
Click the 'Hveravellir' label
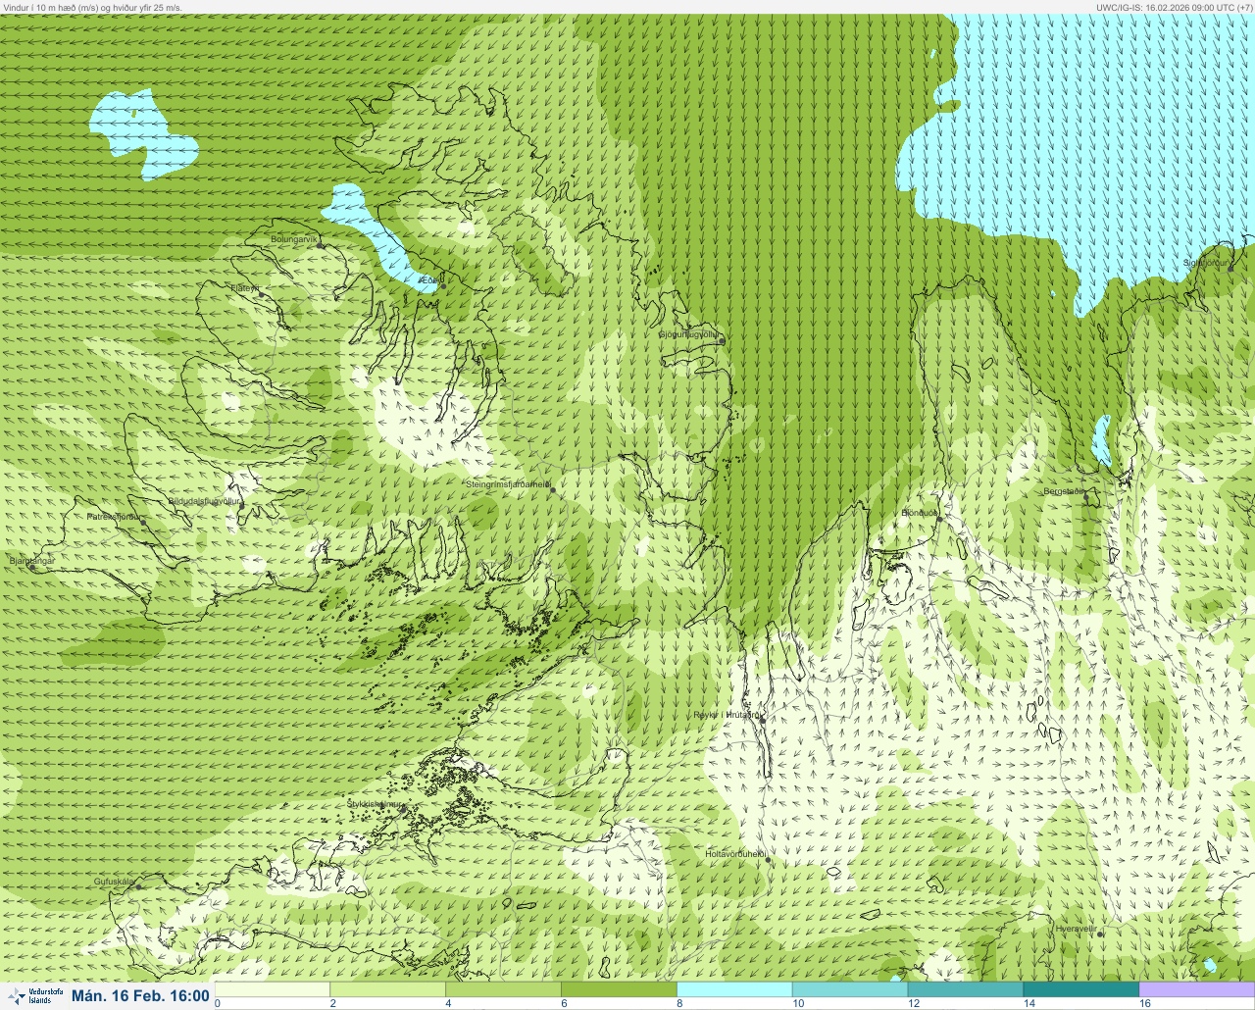tap(1076, 929)
